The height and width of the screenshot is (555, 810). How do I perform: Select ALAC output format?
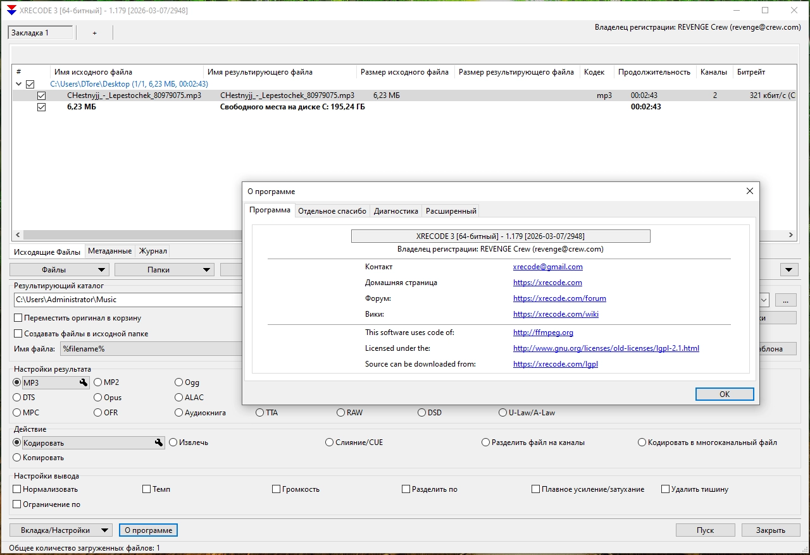coord(179,398)
